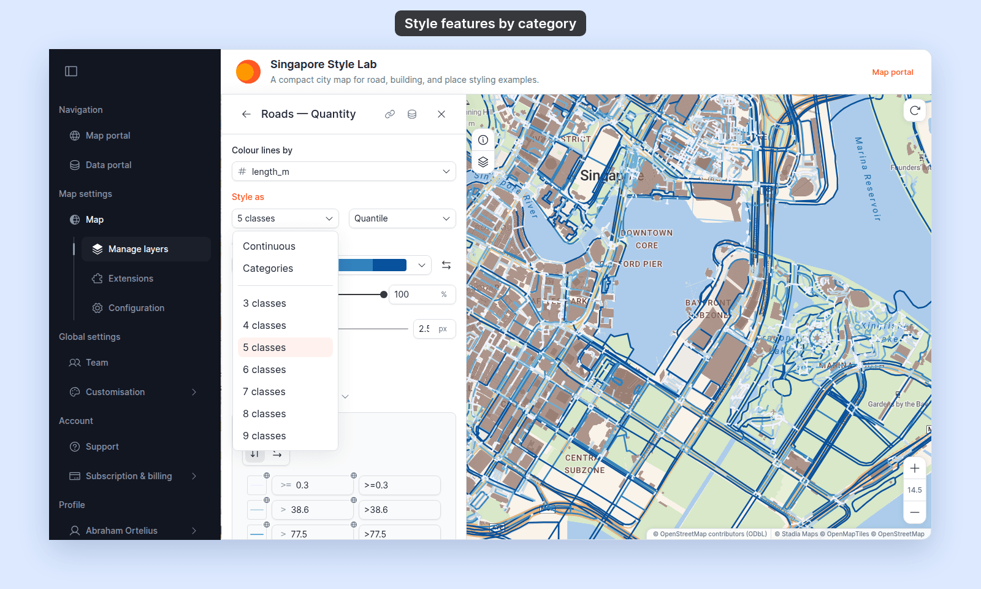The width and height of the screenshot is (981, 589).
Task: Open the Extensions sidebar item
Action: click(x=146, y=279)
